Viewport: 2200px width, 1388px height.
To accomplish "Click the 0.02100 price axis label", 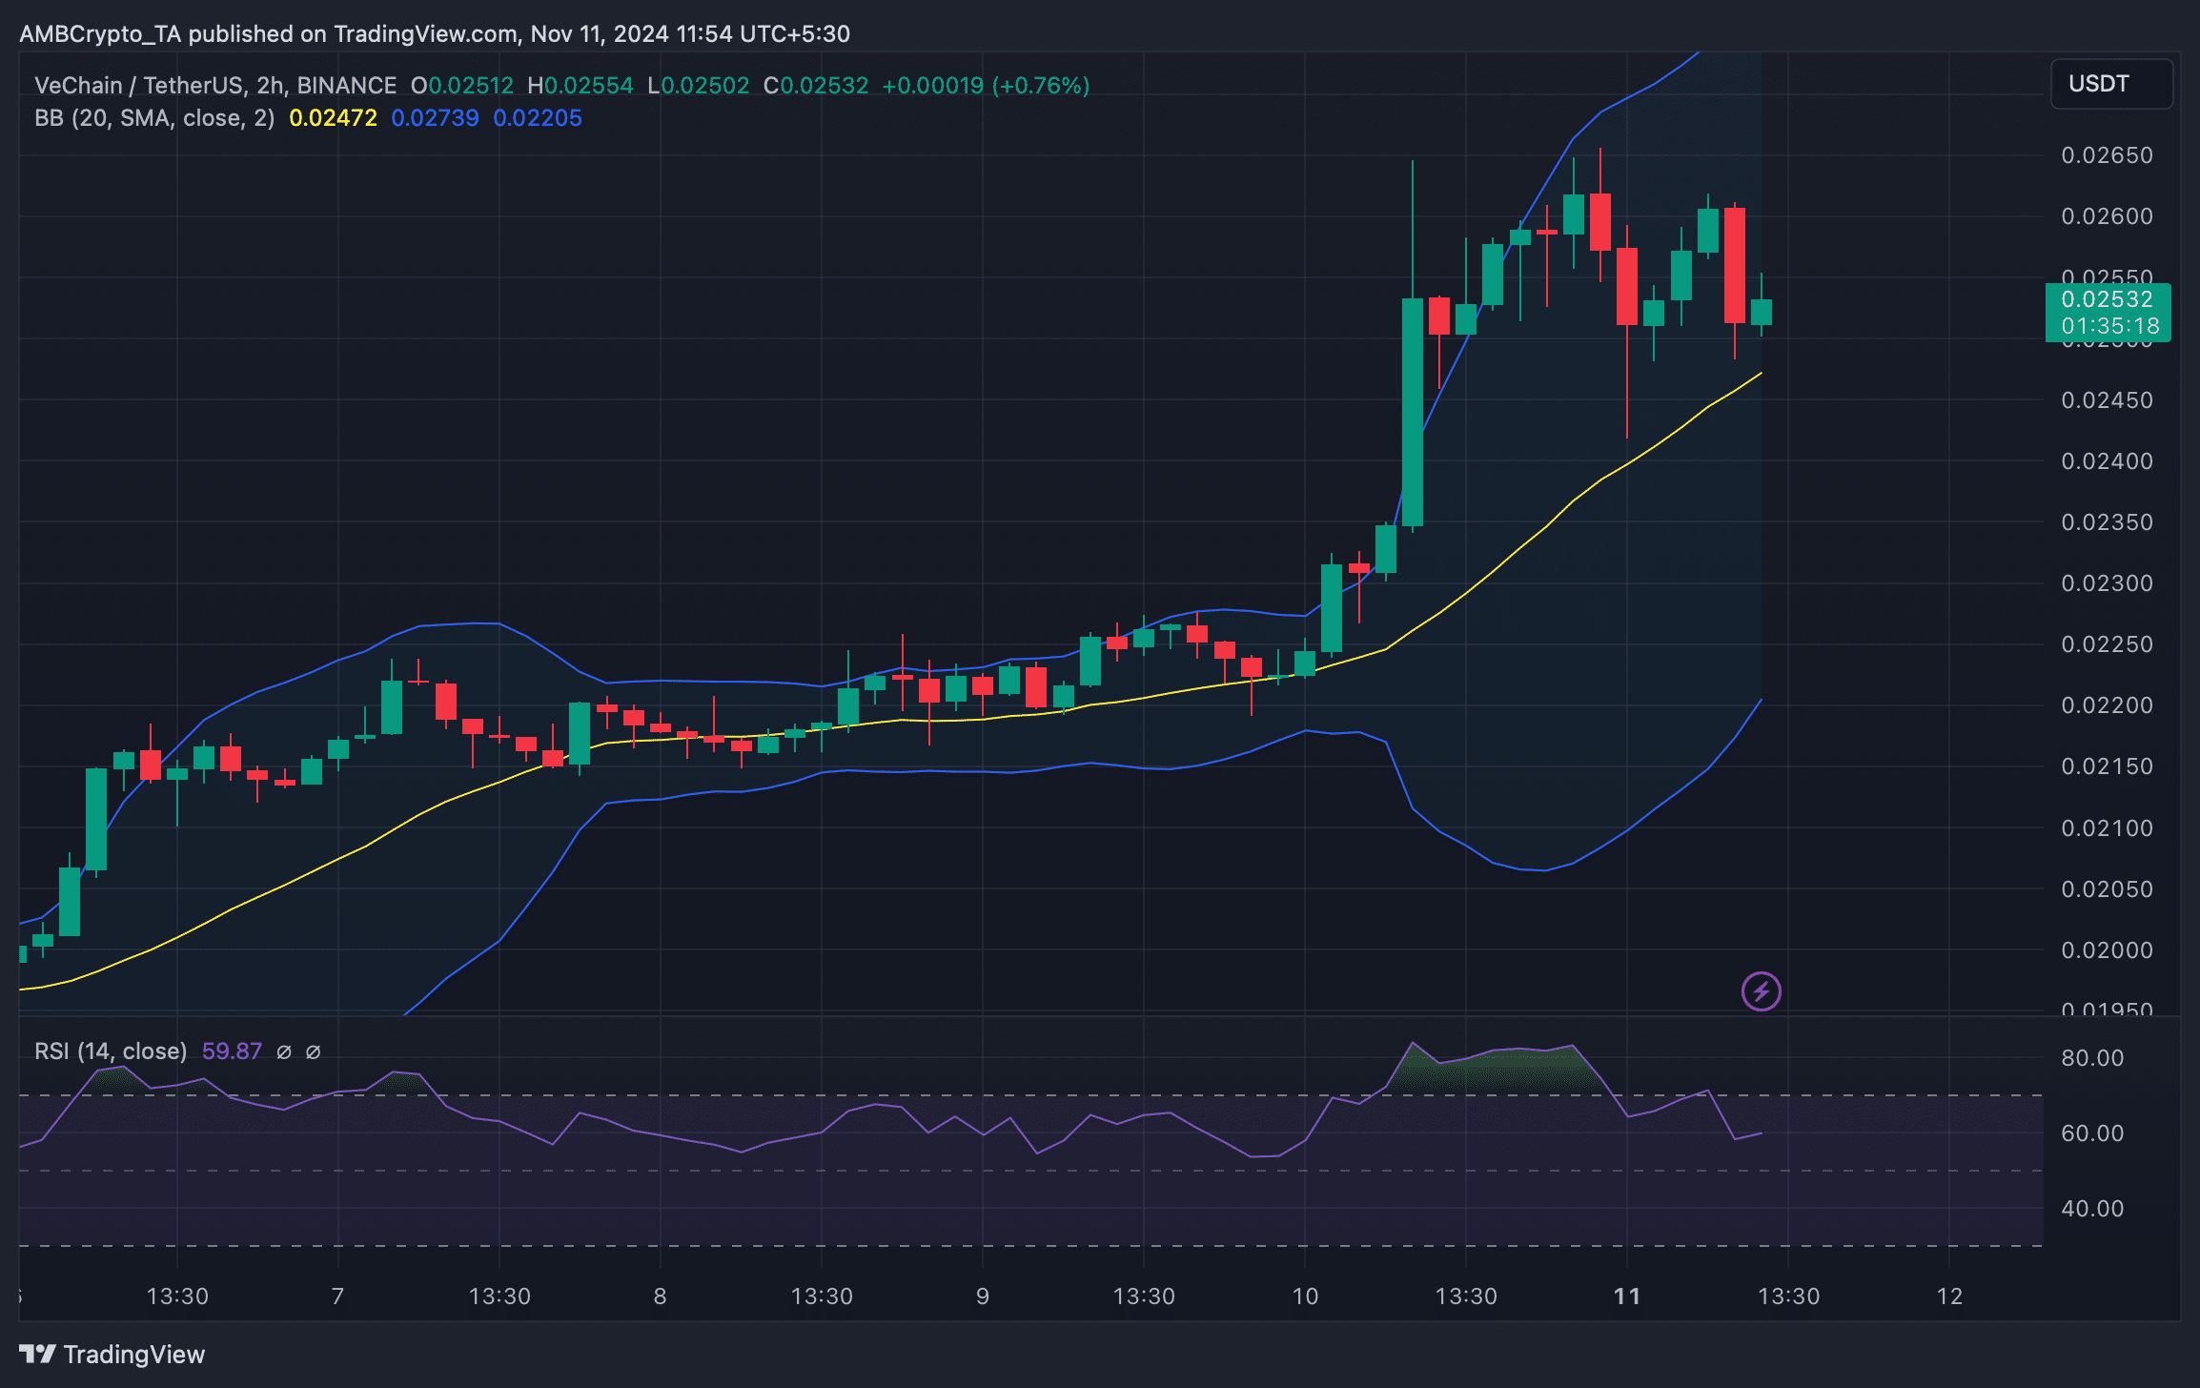I will point(2107,828).
